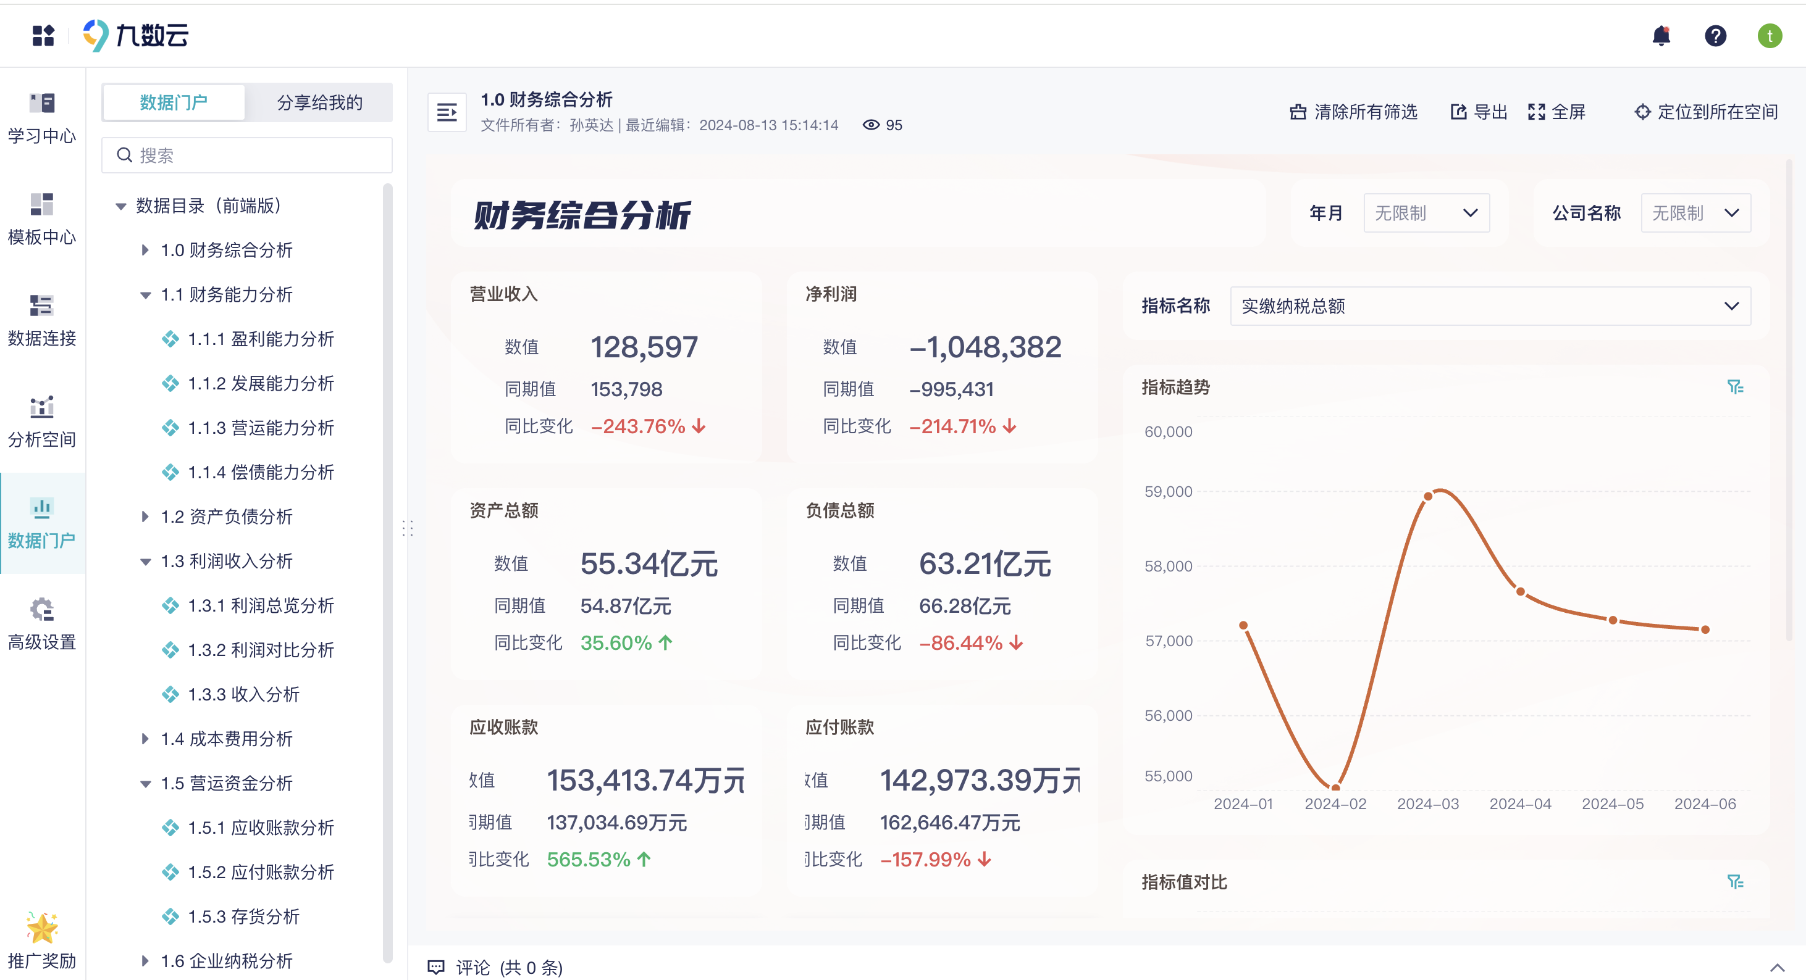Switch to the 分享给我的 tab
This screenshot has width=1806, height=980.
(x=319, y=102)
